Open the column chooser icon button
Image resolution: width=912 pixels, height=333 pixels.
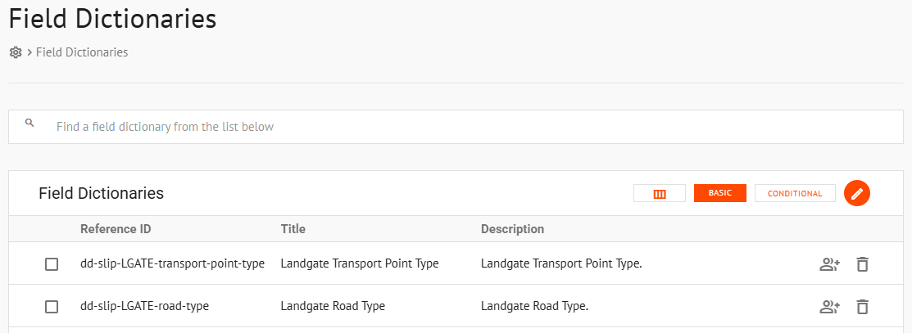tap(660, 194)
